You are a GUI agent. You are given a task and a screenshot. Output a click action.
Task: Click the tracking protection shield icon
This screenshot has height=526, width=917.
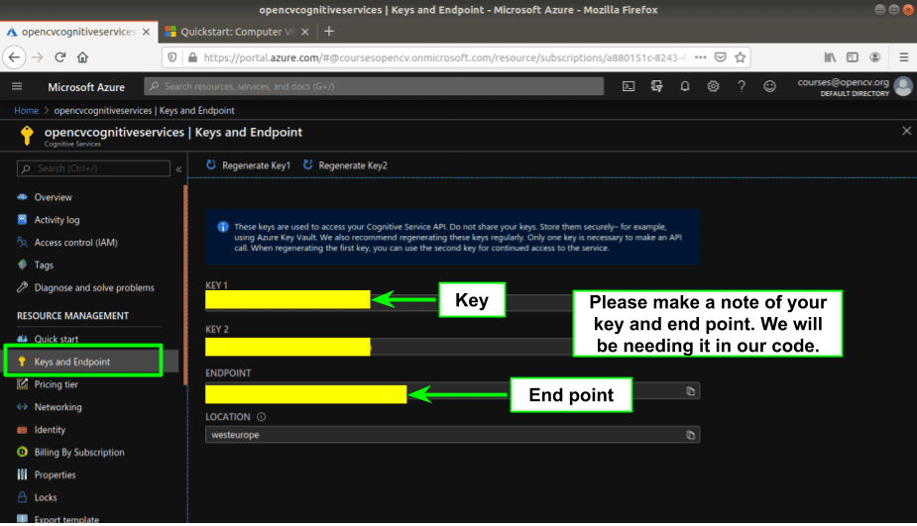point(172,57)
